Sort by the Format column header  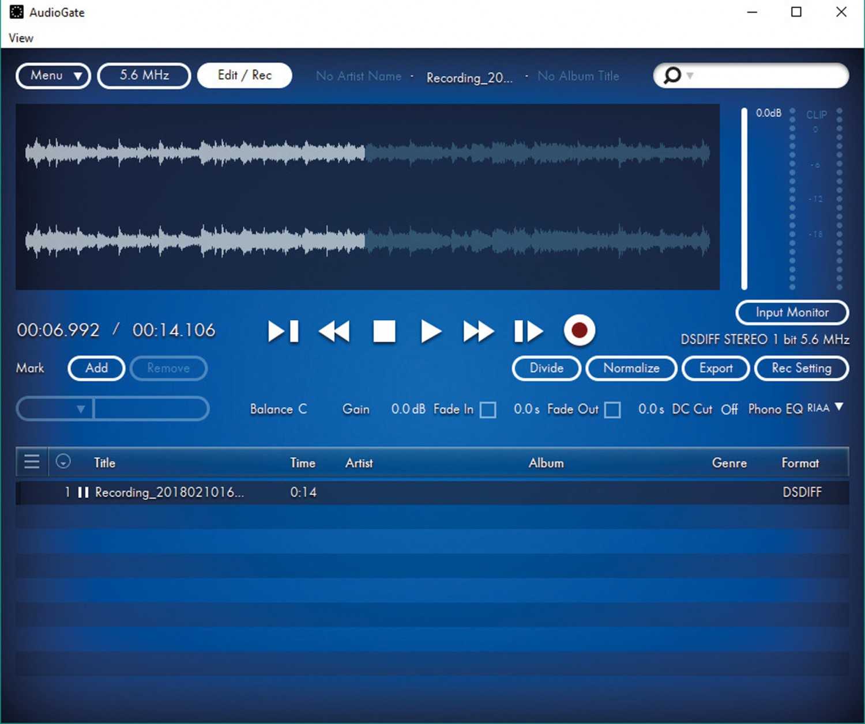(800, 463)
